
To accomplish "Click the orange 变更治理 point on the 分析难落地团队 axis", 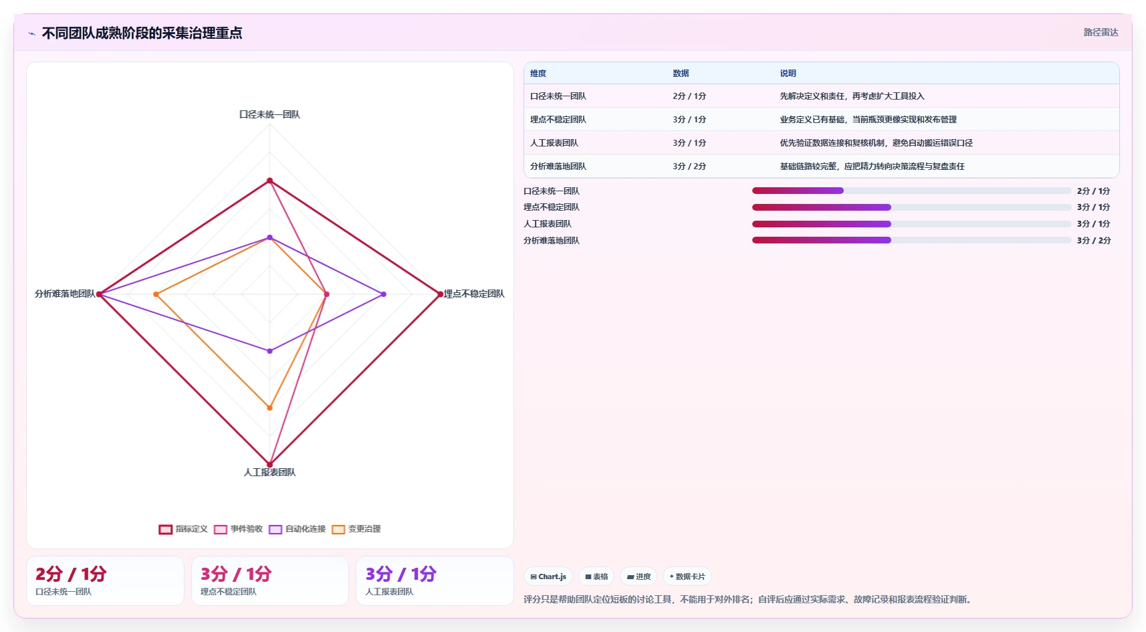I will tap(156, 294).
